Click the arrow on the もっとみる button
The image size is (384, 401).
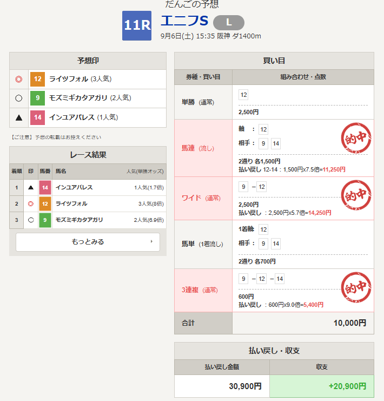(x=151, y=242)
